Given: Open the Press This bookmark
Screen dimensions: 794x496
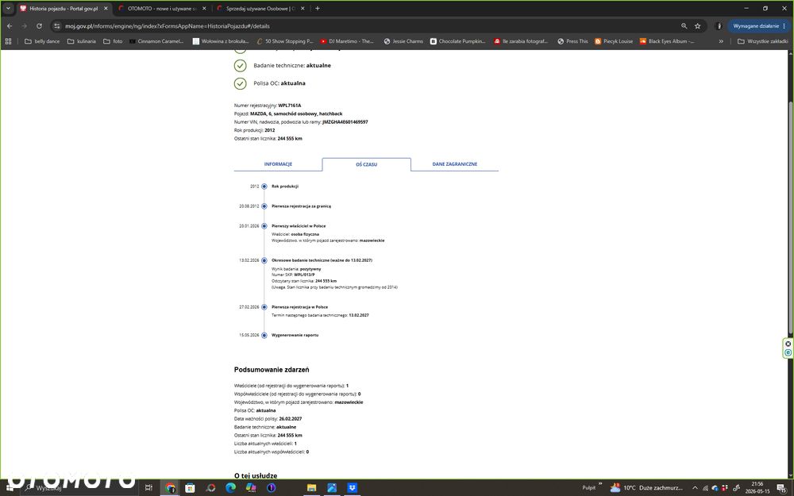Looking at the screenshot, I should (x=572, y=41).
